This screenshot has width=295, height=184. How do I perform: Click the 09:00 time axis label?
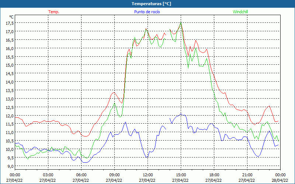pos(114,175)
